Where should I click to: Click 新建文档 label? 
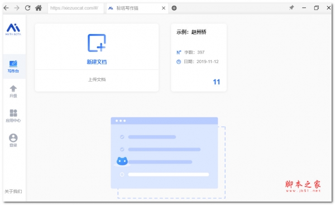pos(97,62)
